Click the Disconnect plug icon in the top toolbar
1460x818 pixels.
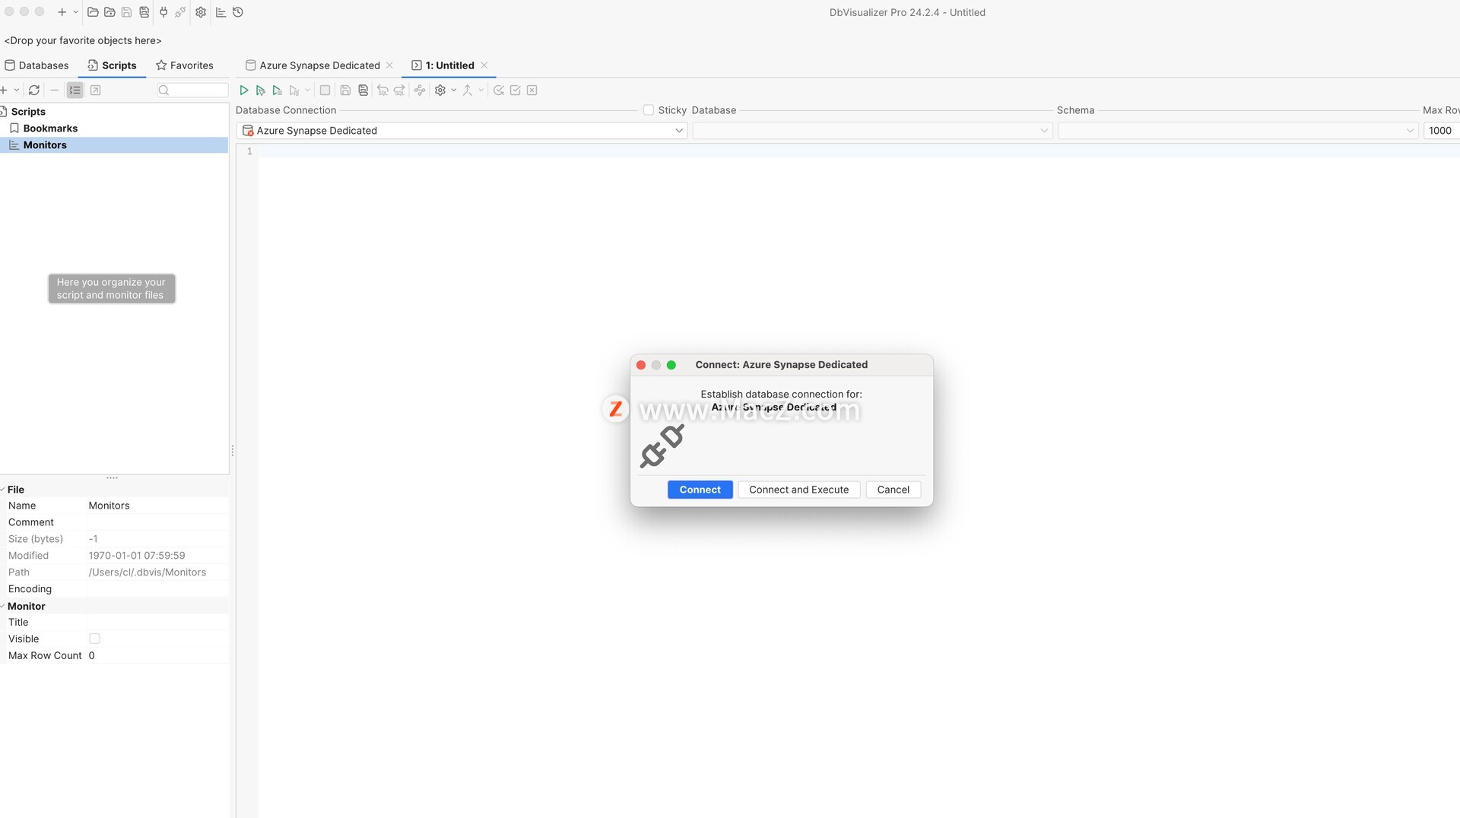click(x=180, y=12)
